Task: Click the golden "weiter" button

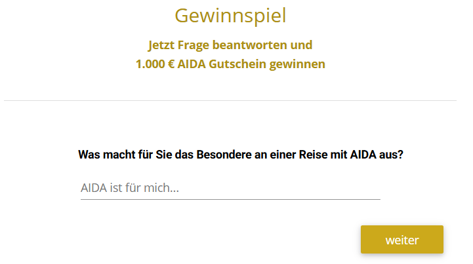Action: coord(401,240)
